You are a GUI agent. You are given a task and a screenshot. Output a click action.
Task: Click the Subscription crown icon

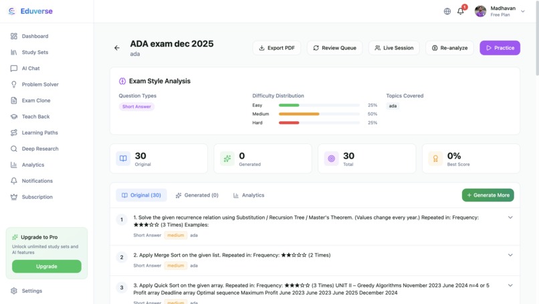point(14,197)
